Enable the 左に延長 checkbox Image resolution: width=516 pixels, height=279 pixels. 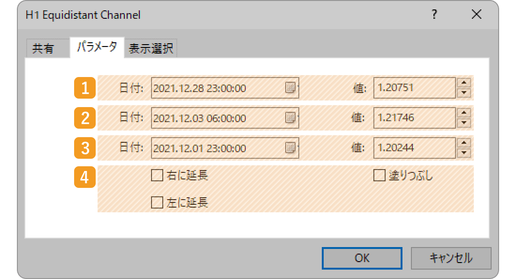point(157,202)
